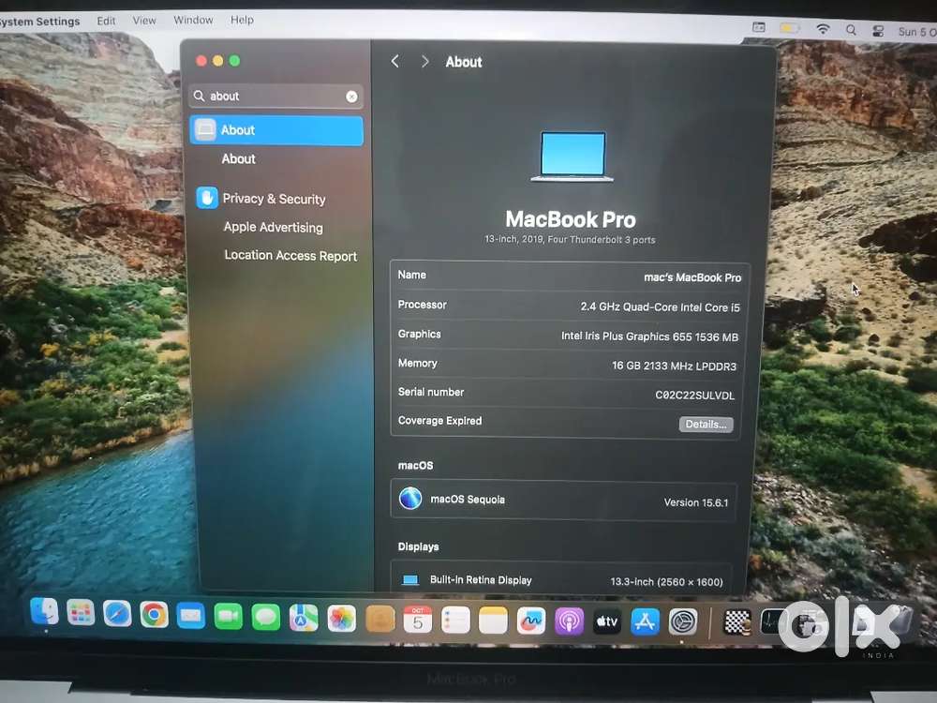Open Podcasts app from the dock
The height and width of the screenshot is (703, 937).
pos(569,620)
